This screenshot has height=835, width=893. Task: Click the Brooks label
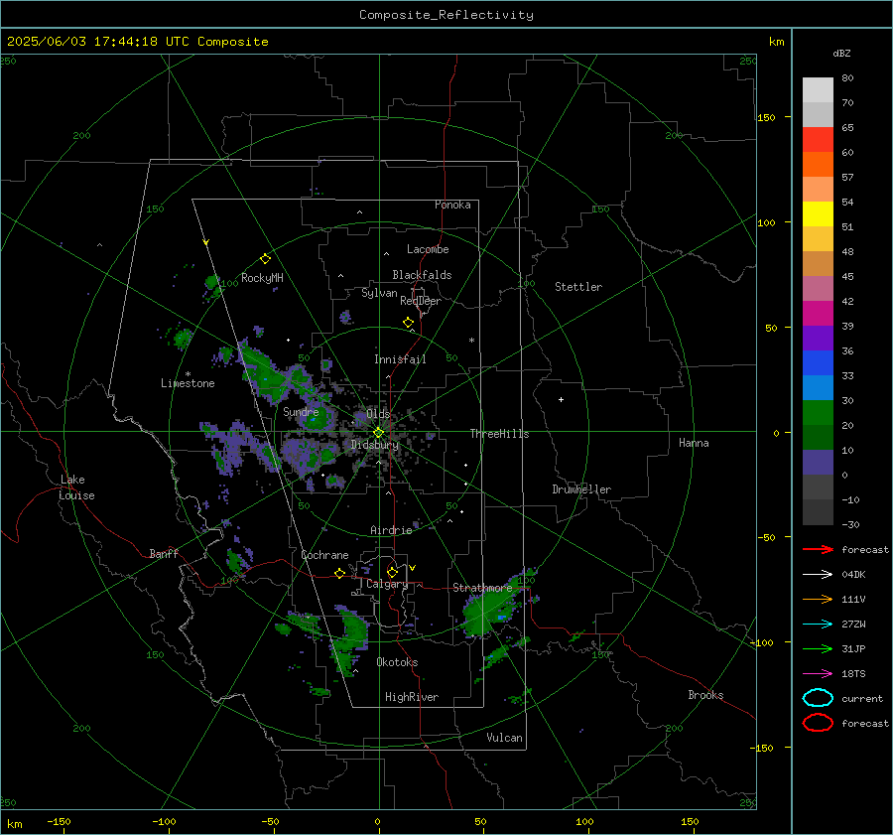705,695
